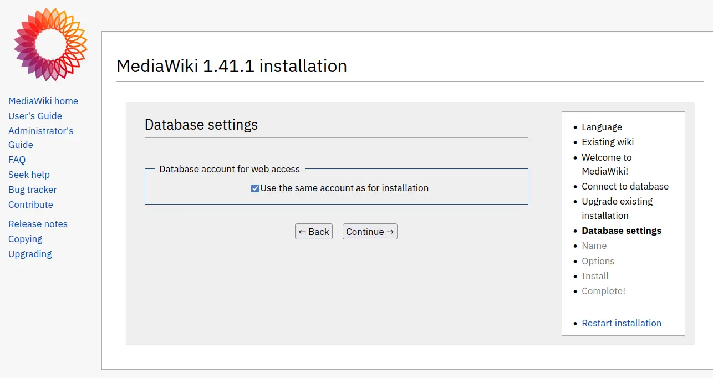Click the 'MediaWiki 1.41.1 installation' page title

point(232,66)
